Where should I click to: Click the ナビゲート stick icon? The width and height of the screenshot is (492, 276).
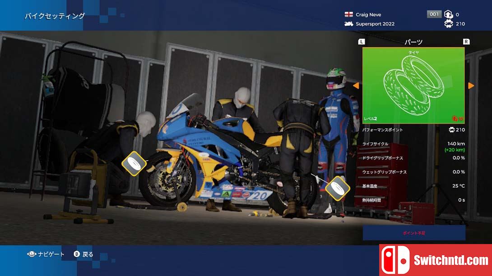click(x=32, y=254)
